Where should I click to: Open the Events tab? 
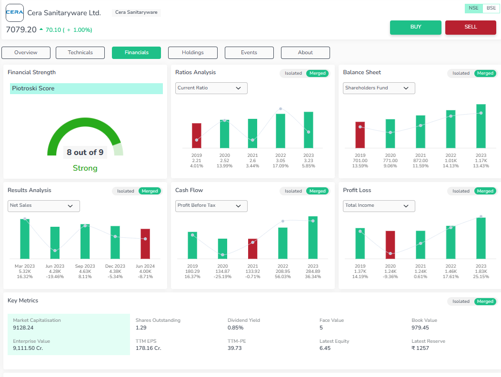coord(249,53)
